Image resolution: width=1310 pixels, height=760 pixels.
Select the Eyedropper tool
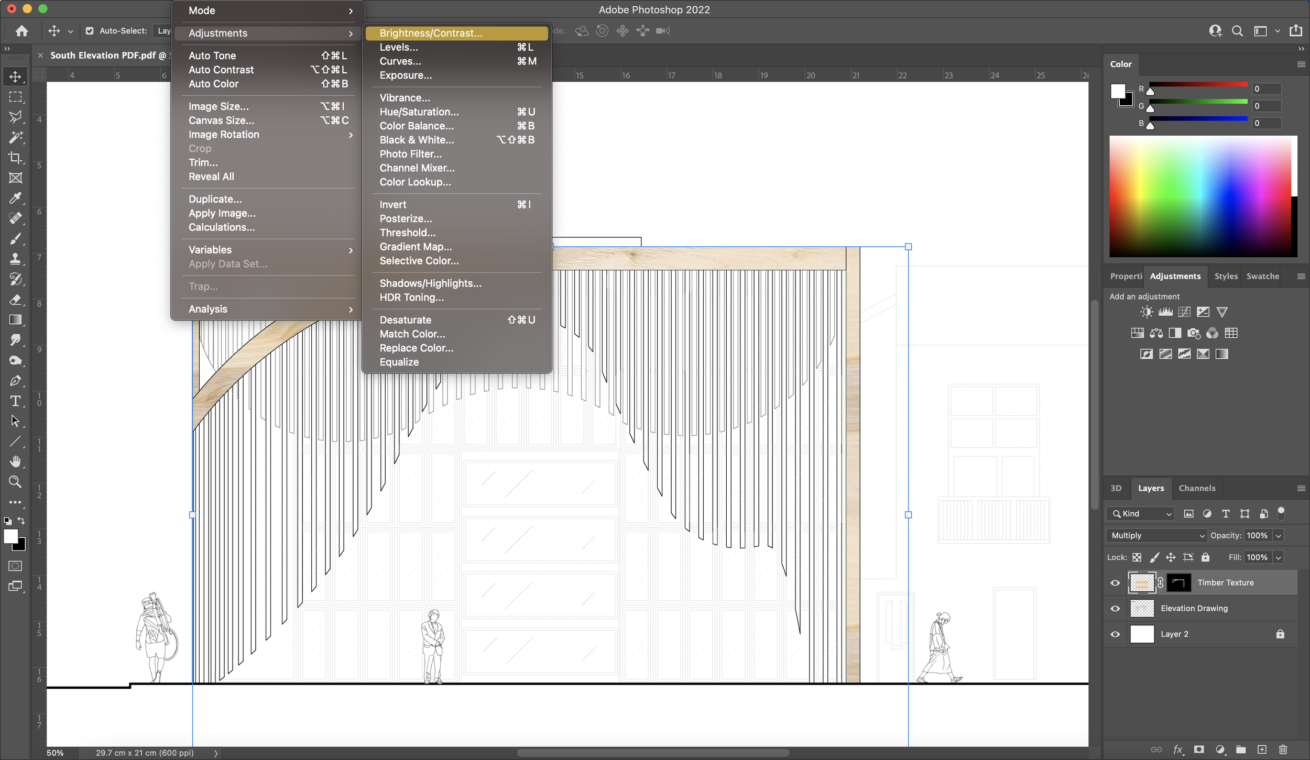[x=15, y=198]
